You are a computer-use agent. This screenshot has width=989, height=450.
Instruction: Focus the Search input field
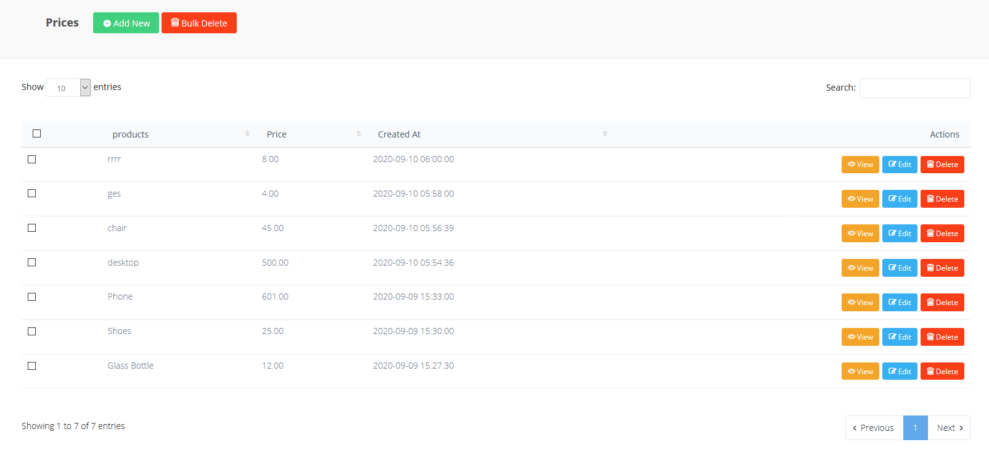coord(914,88)
